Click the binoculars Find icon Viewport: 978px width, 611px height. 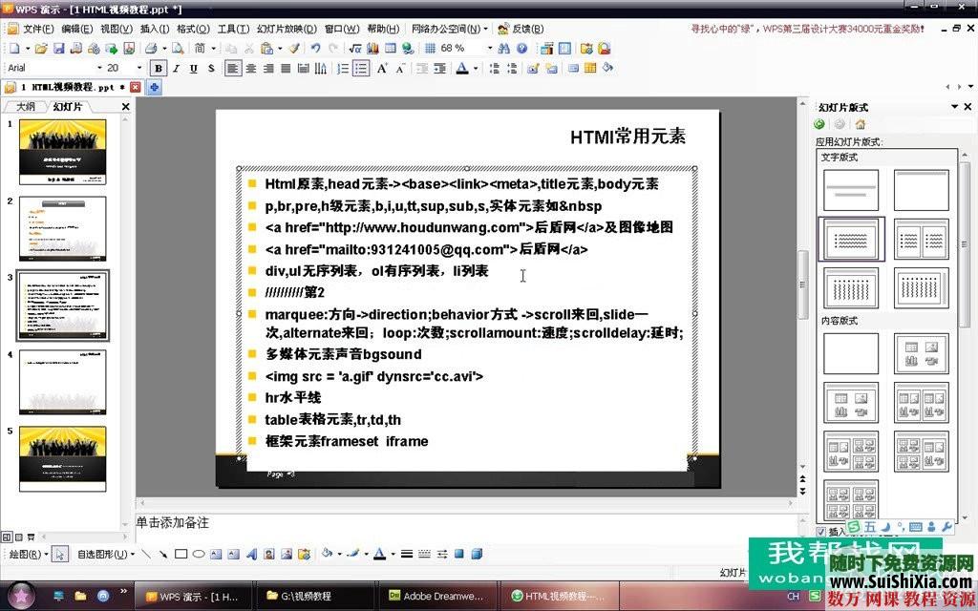click(504, 48)
